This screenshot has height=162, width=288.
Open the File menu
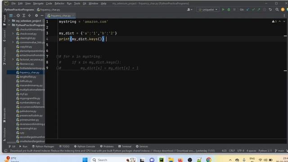coord(13,4)
